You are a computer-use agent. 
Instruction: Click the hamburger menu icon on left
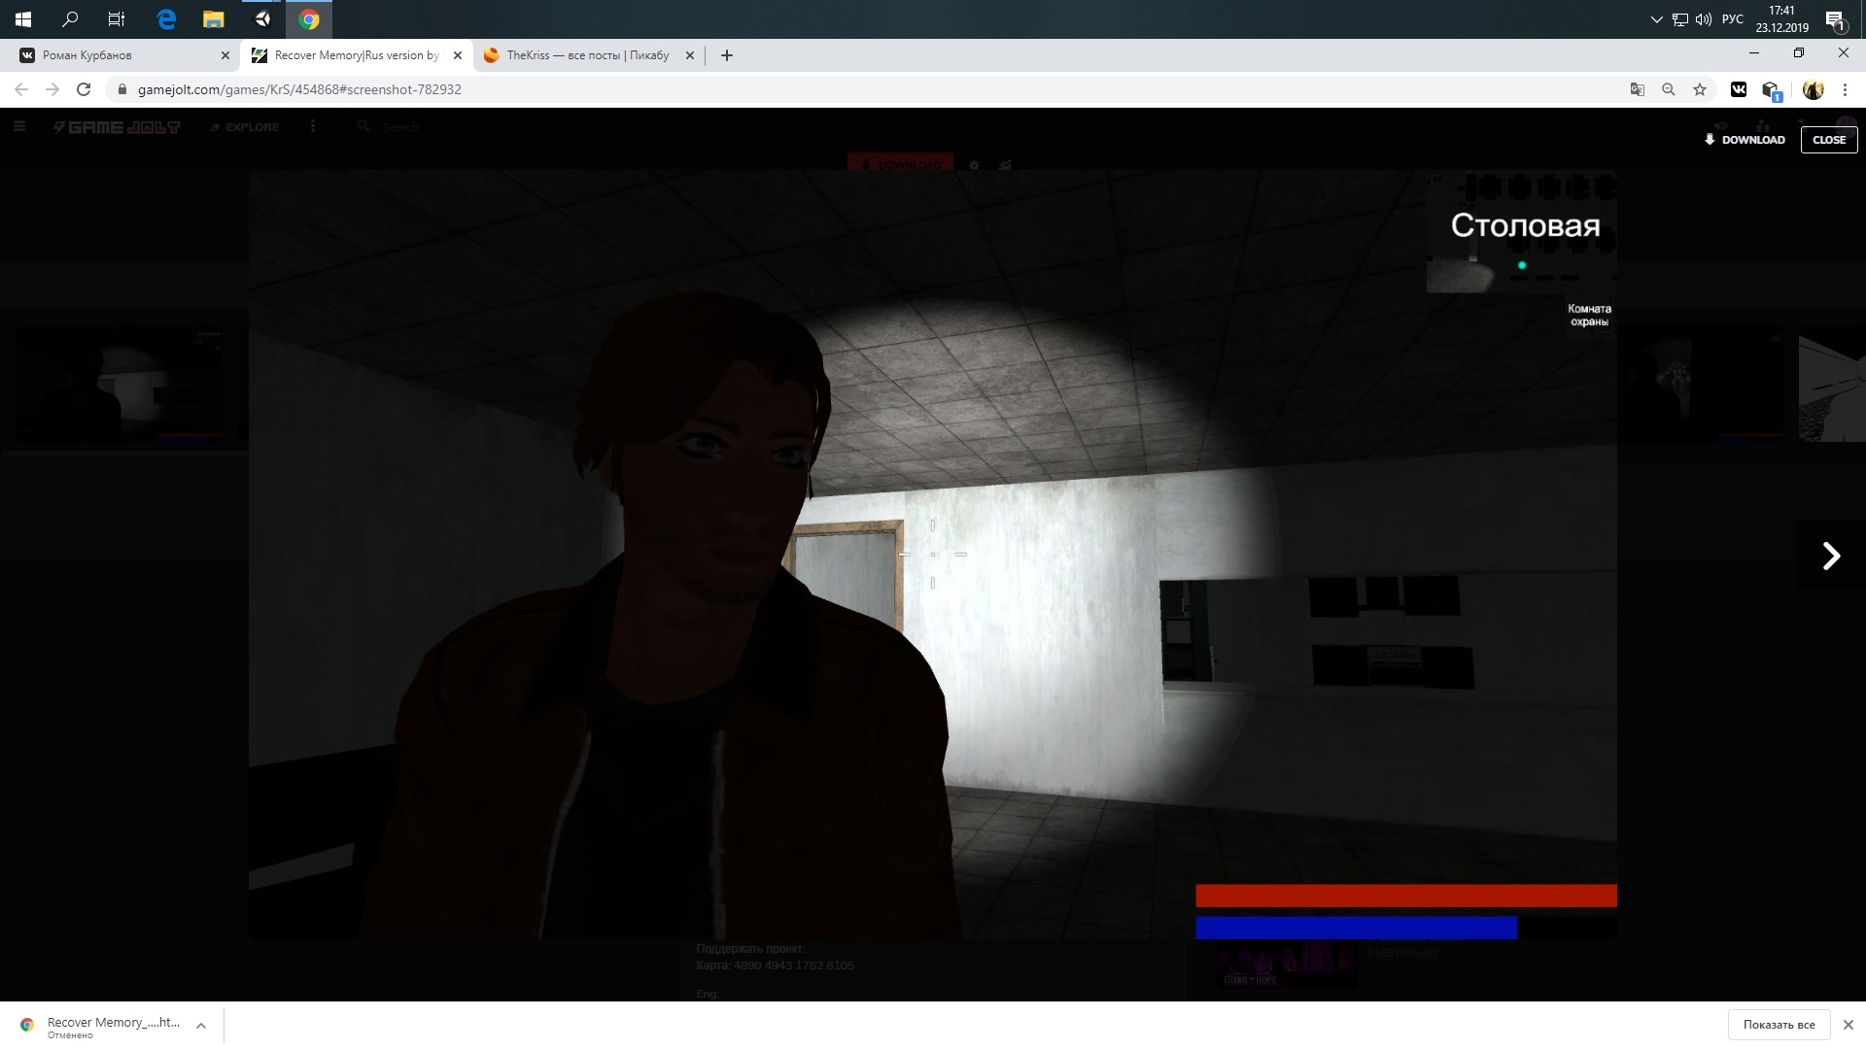(x=19, y=127)
